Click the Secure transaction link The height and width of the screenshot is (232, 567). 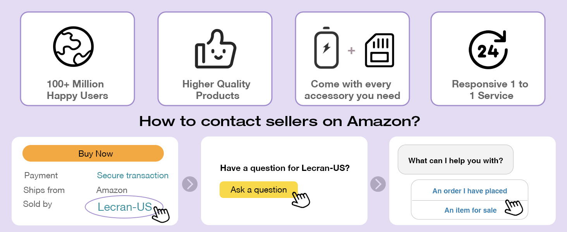click(x=132, y=176)
